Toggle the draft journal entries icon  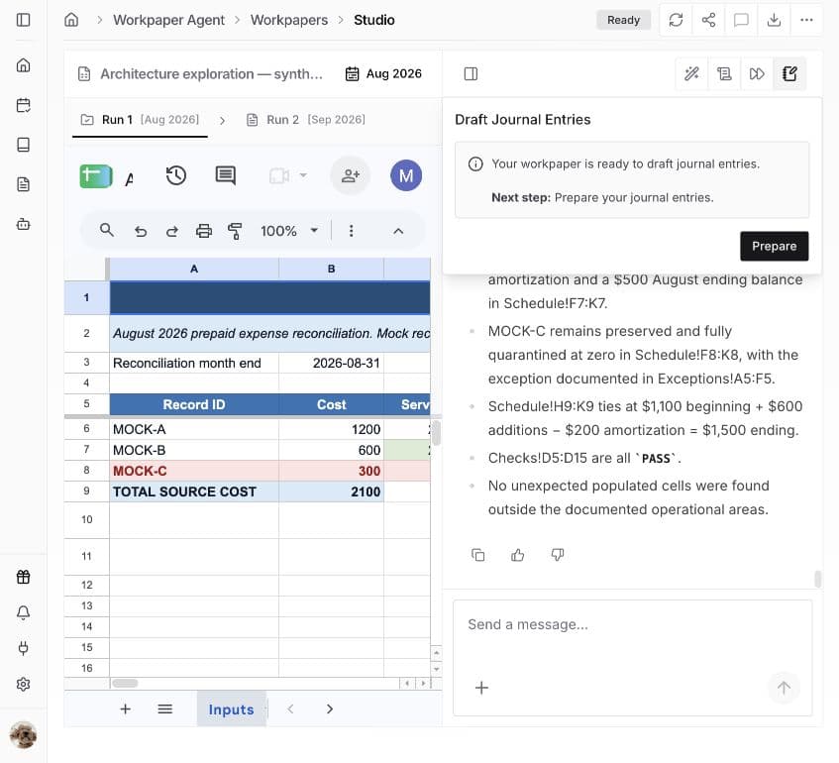coord(789,74)
